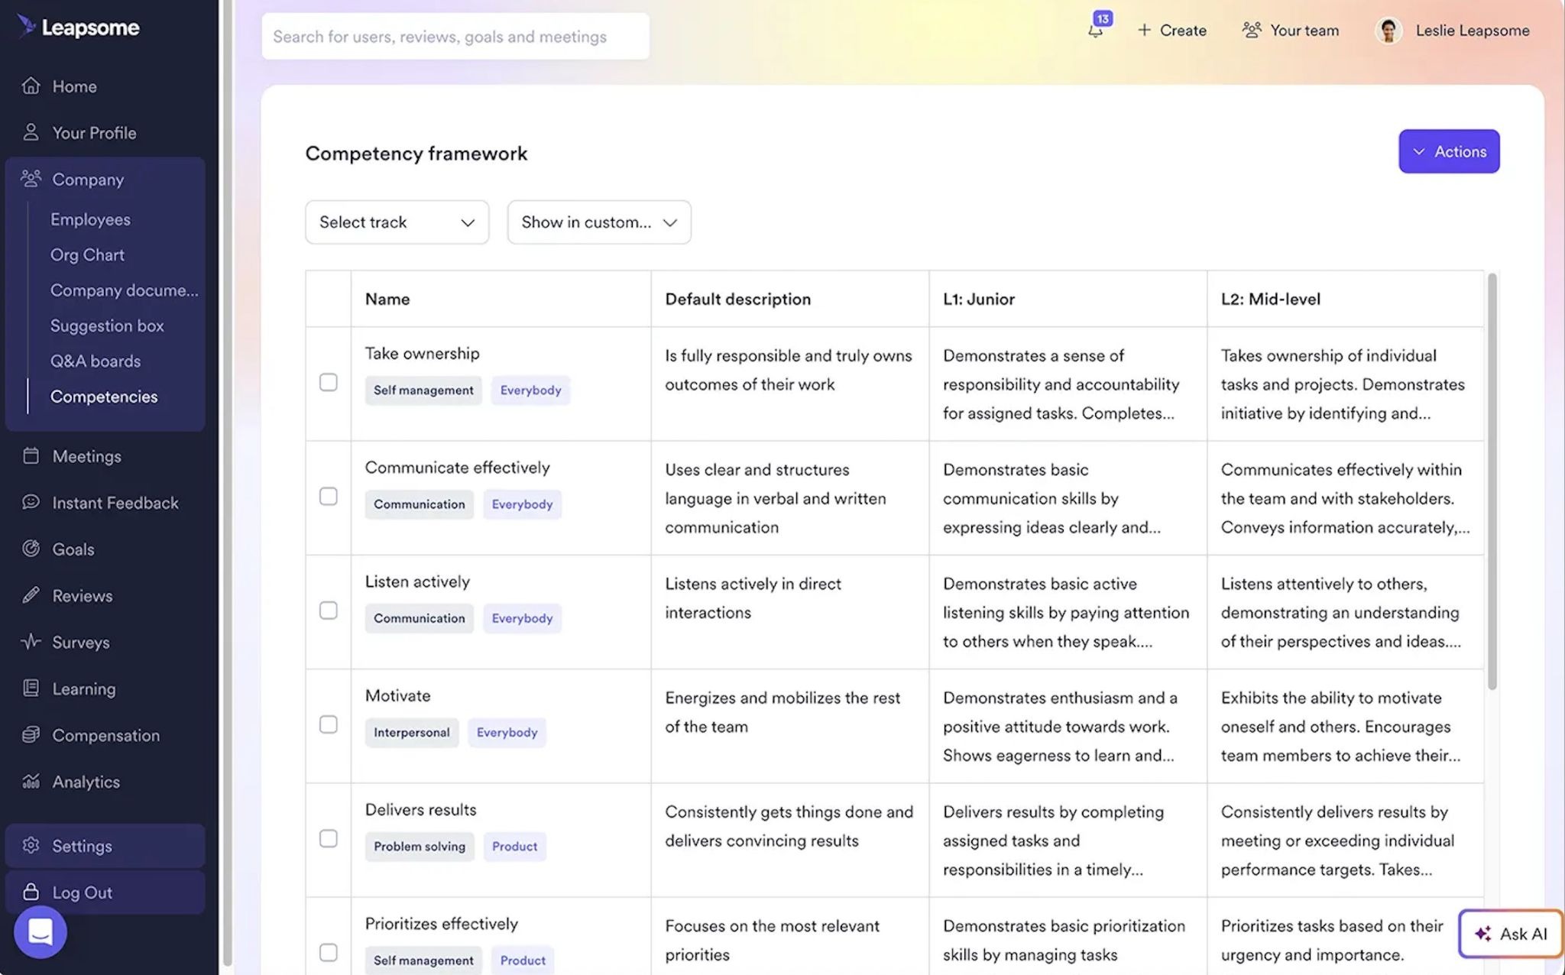Click the plus icon beside Create
The height and width of the screenshot is (975, 1565).
click(1144, 30)
